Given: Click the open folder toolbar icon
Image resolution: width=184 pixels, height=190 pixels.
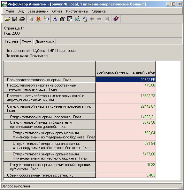Looking at the screenshot, I should tap(7, 19).
